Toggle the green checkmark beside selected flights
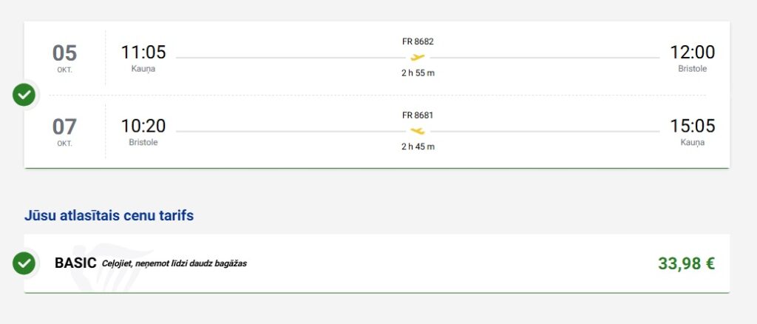Viewport: 757px width, 324px height. click(24, 95)
